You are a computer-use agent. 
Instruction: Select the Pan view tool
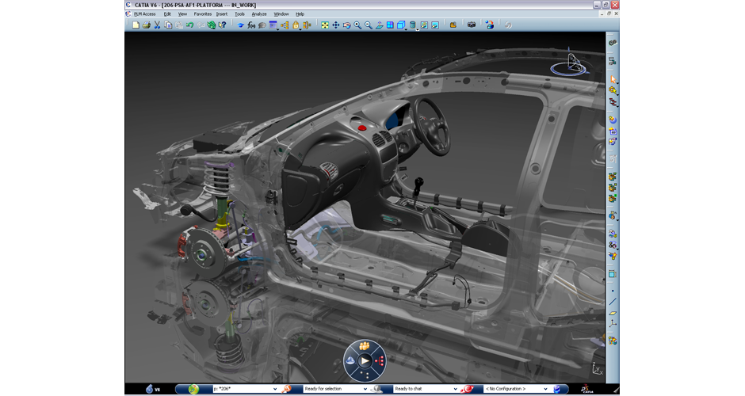pos(335,25)
